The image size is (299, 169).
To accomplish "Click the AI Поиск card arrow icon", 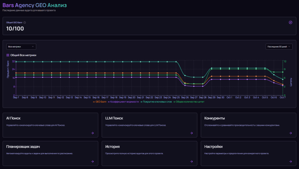I will pyautogui.click(x=92, y=133).
